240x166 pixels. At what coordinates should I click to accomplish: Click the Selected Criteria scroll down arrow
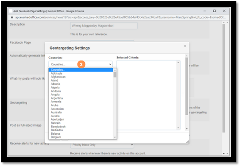[x=178, y=128]
